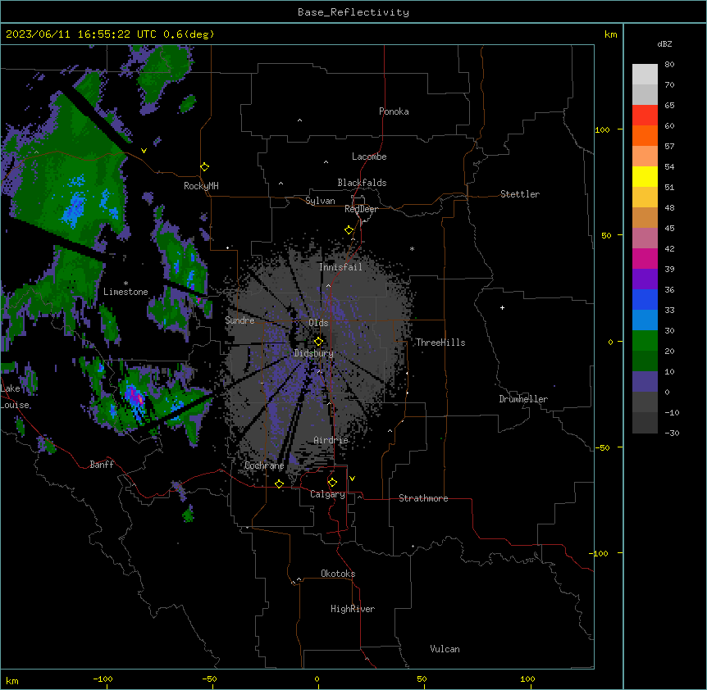Click the yellow diamond marker below RedDeer label
This screenshot has width=707, height=690.
[x=349, y=230]
